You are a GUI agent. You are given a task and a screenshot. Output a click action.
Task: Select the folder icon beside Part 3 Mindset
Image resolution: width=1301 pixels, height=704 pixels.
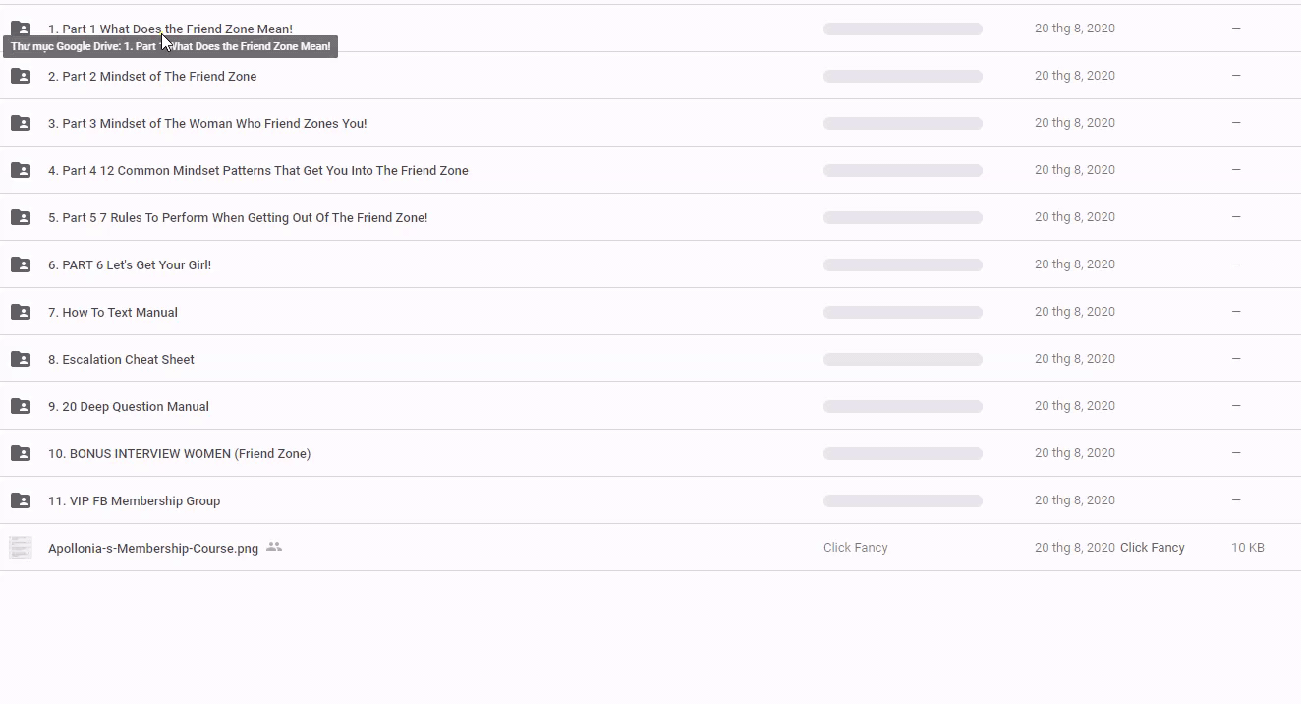click(x=21, y=123)
